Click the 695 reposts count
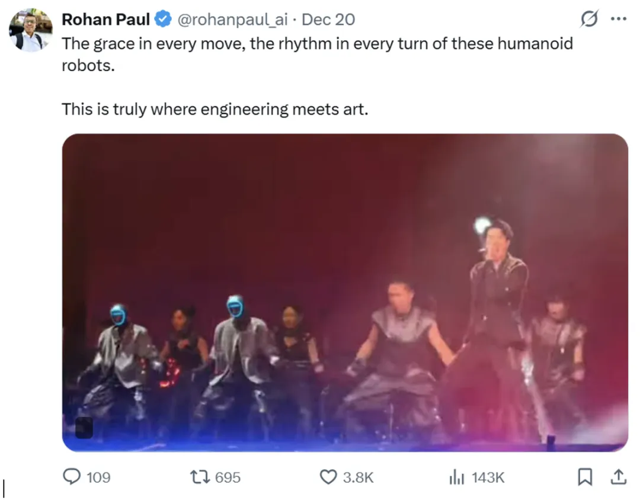This screenshot has width=640, height=500. pos(228,477)
